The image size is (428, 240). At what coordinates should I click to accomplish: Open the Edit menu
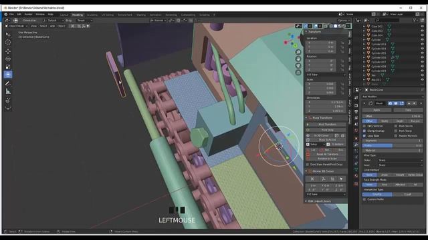(x=19, y=15)
